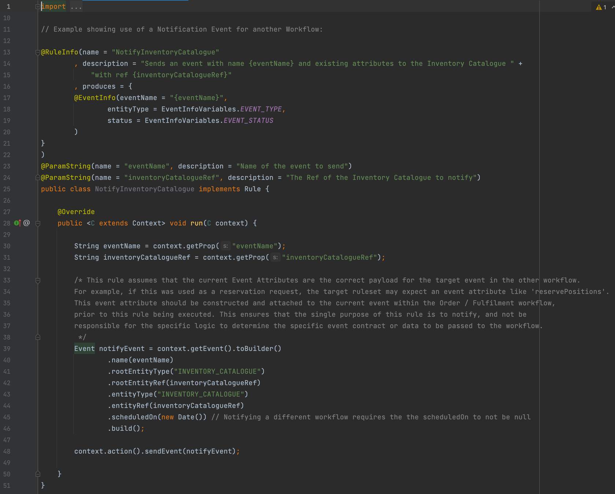Click line number 48 in the gutter
615x494 pixels.
pyautogui.click(x=7, y=452)
